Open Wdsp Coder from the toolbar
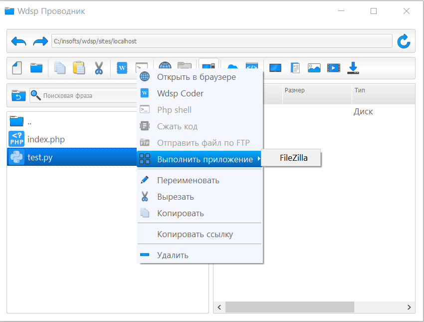Viewport: 424px width, 322px height. [x=122, y=68]
